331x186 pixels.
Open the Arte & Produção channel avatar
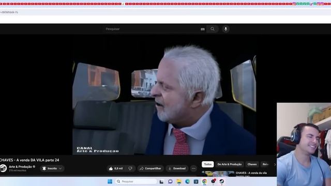[x=3, y=168]
